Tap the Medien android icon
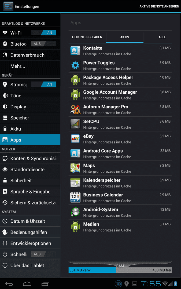Screen dimensions: 181x289 (x=75, y=227)
